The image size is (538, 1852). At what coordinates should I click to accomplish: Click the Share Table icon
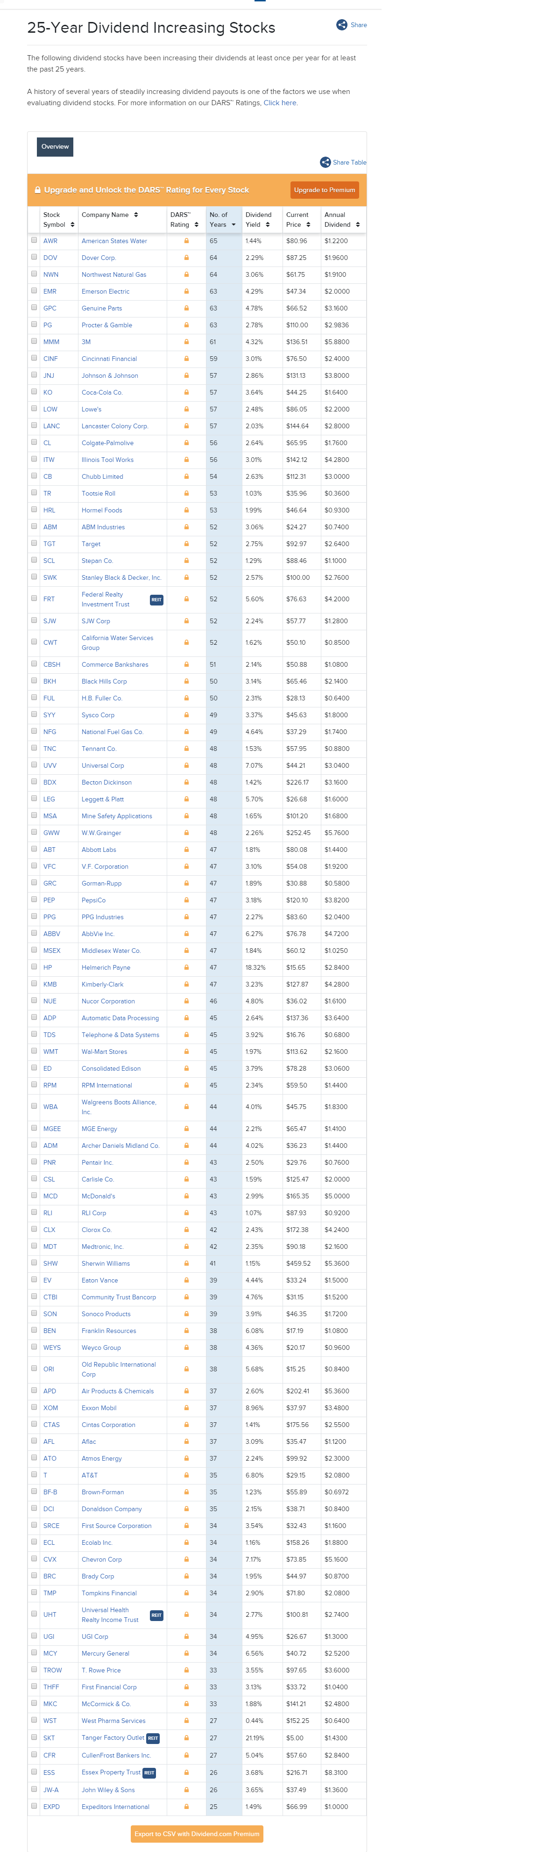326,162
